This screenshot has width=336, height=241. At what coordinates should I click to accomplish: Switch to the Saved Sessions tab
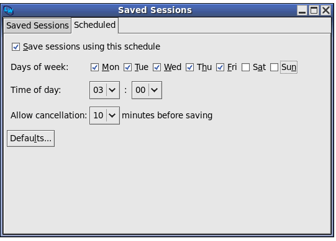(37, 25)
